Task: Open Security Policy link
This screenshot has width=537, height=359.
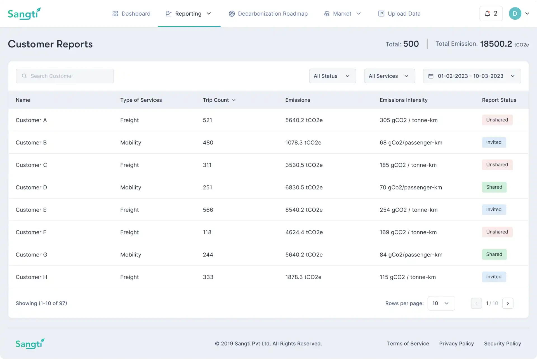Action: 502,344
